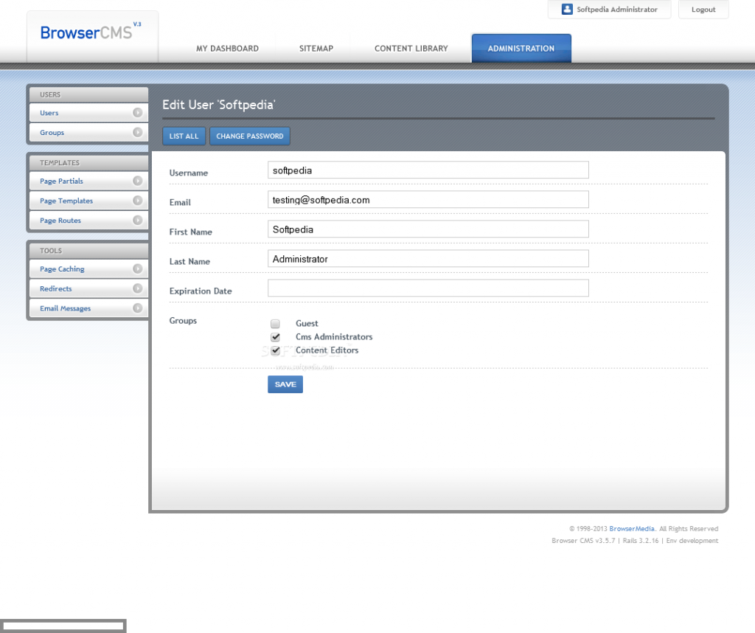755x633 pixels.
Task: Go to Page Templates
Action: pyautogui.click(x=88, y=201)
